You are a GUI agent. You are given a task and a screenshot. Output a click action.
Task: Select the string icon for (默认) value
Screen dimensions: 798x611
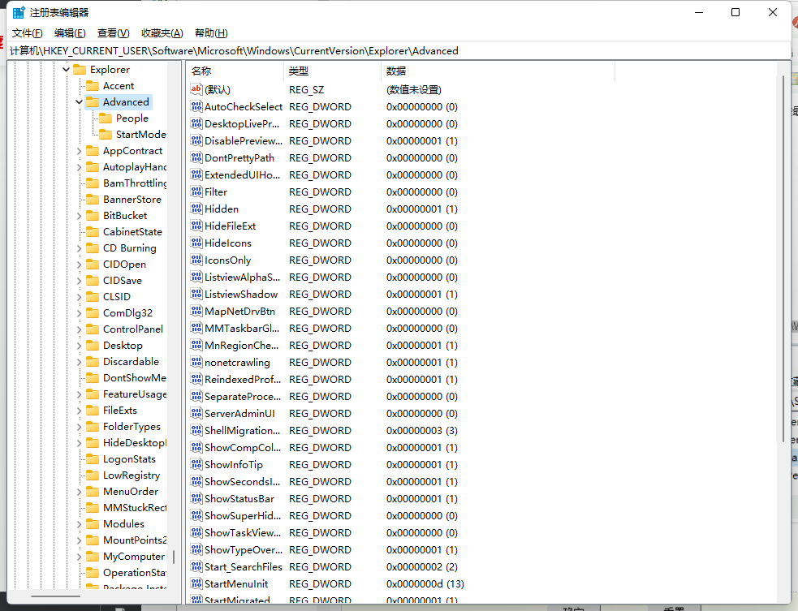pyautogui.click(x=196, y=89)
